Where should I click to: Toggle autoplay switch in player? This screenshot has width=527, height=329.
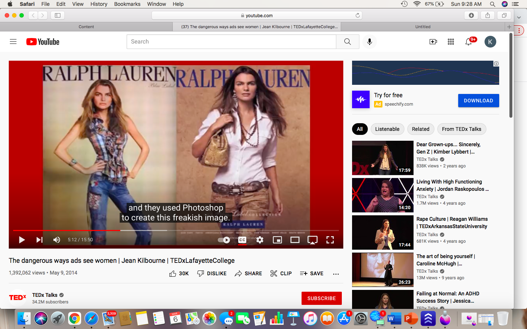(224, 240)
